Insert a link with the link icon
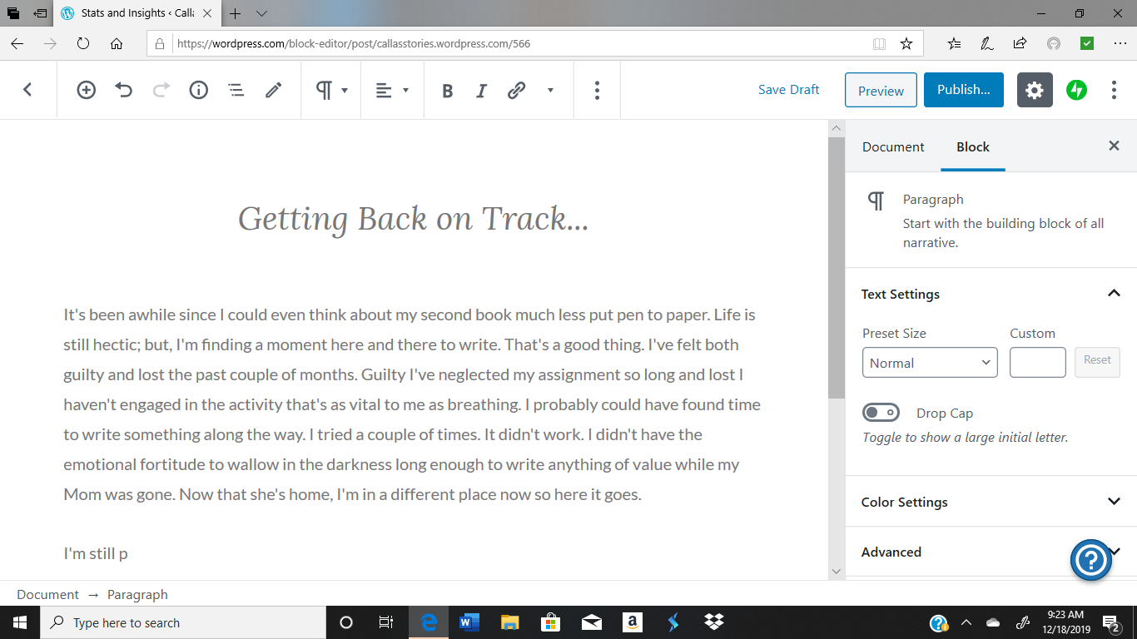Image resolution: width=1137 pixels, height=639 pixels. point(517,90)
